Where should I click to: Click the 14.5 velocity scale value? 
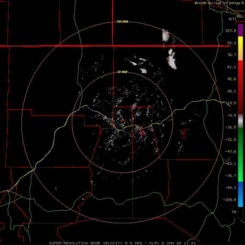(x=232, y=103)
